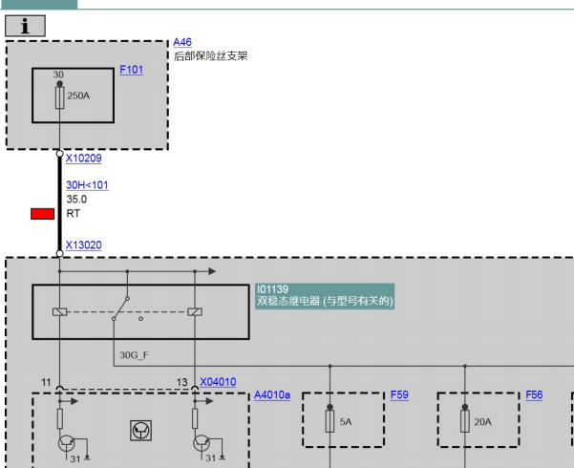This screenshot has height=468, width=574.
Task: Select the I01139 bistable relay label
Action: click(325, 296)
